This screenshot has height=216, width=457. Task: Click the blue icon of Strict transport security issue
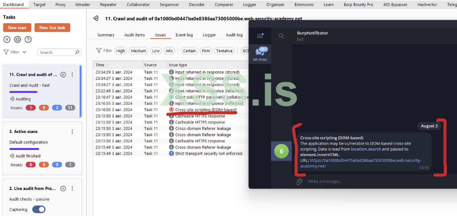pos(171,154)
